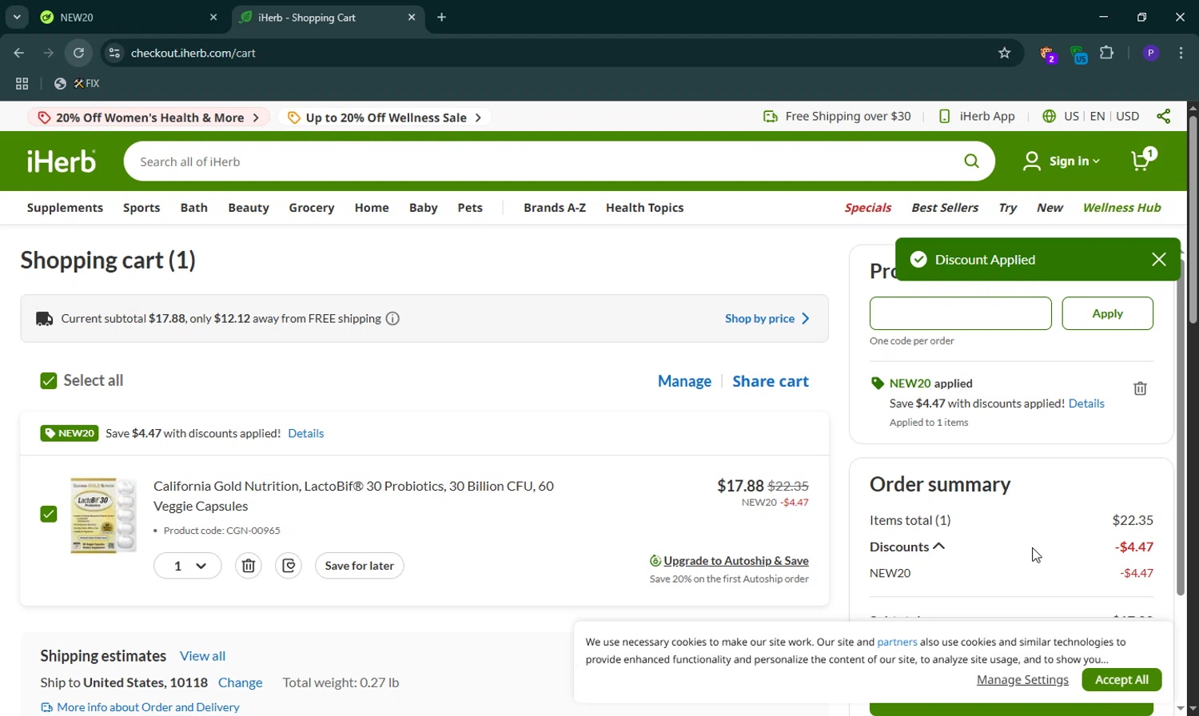Click Shop by price
Image resolution: width=1199 pixels, height=716 pixels.
click(767, 319)
